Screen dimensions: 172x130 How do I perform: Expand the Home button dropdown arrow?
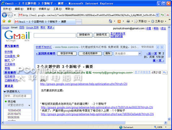(114, 21)
